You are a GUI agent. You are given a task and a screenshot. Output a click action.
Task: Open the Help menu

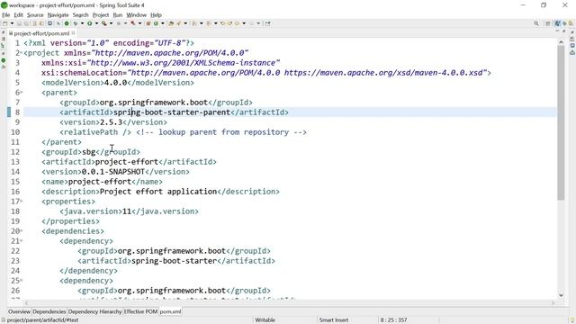156,15
